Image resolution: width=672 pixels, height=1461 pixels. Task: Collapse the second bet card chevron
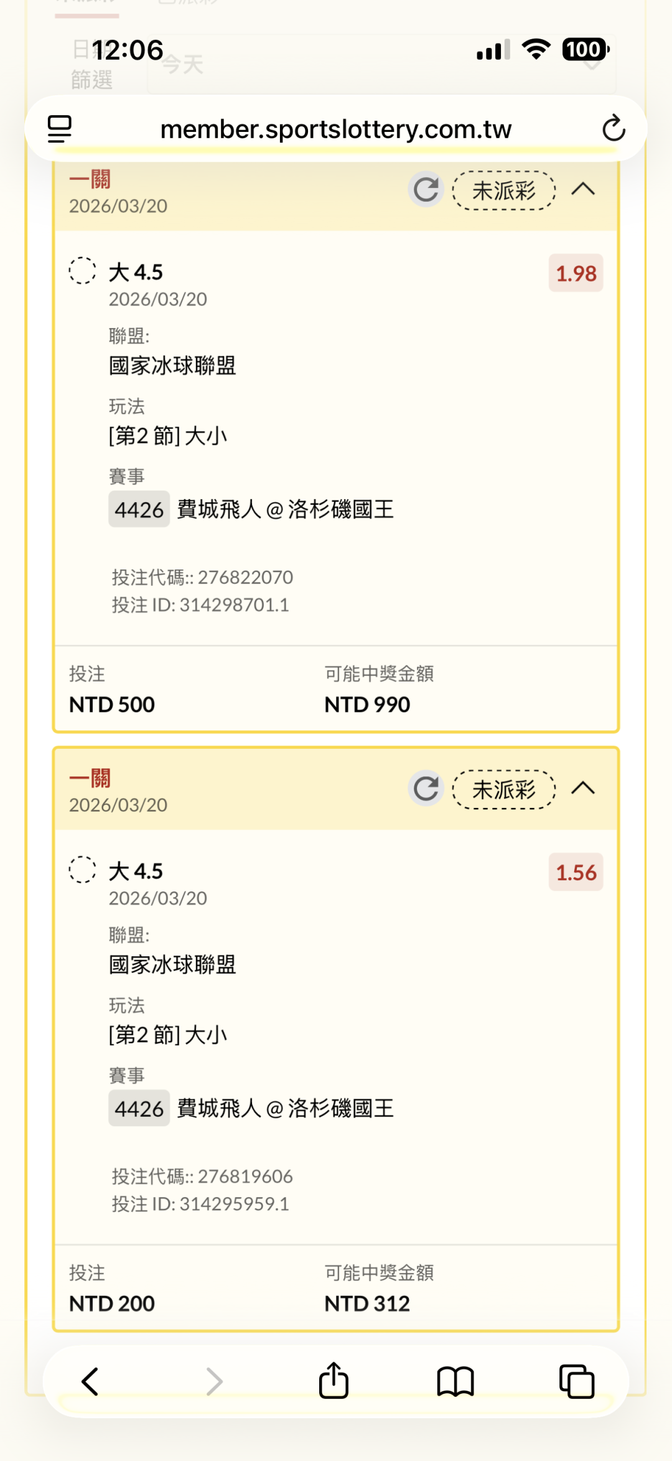pyautogui.click(x=583, y=788)
